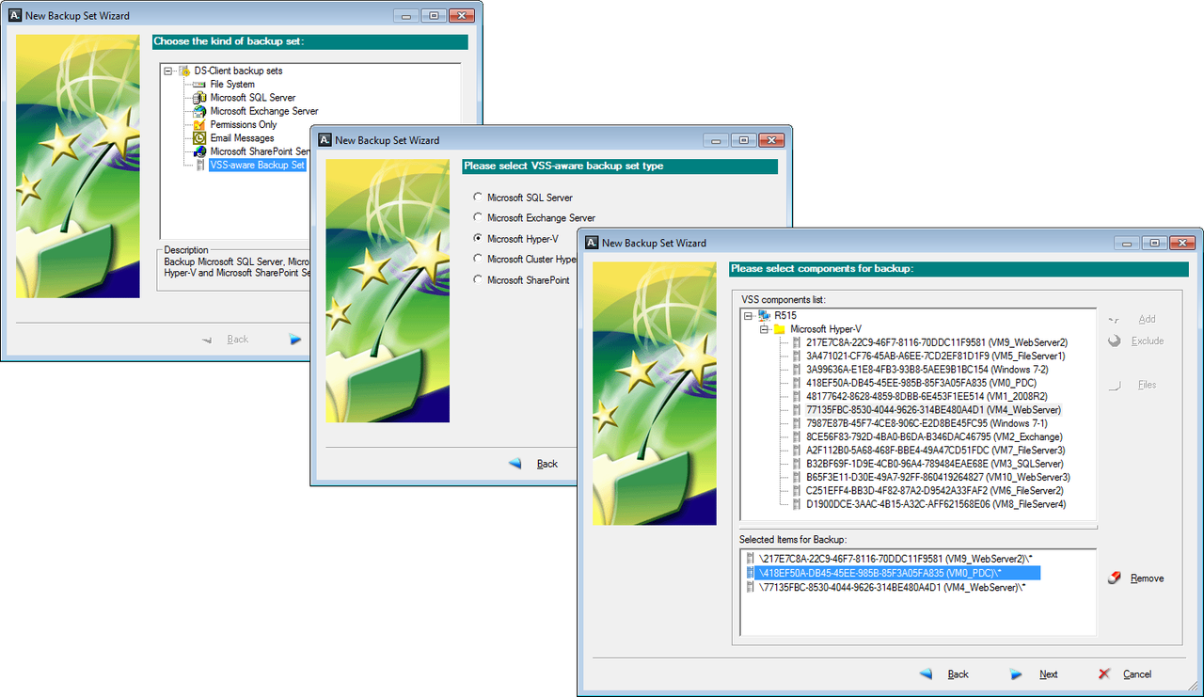This screenshot has width=1204, height=697.
Task: Select Windows 7-1 component row
Action: click(x=927, y=423)
